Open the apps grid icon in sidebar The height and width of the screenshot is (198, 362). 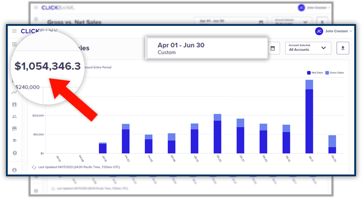pyautogui.click(x=14, y=44)
